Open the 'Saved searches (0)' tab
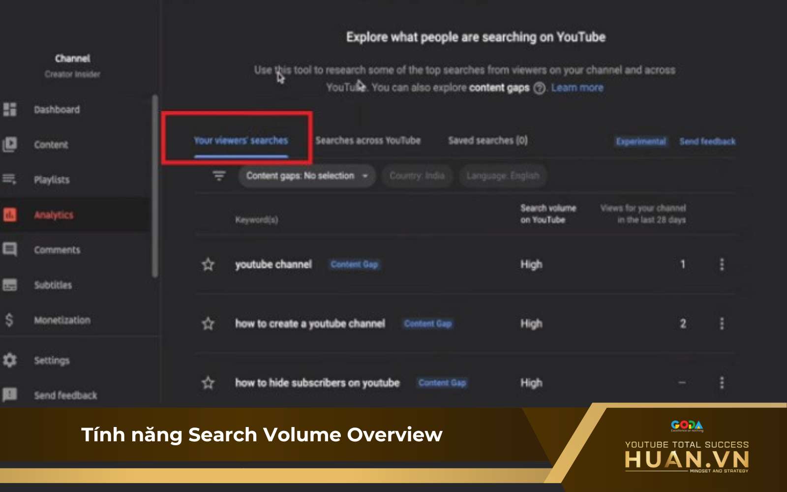 [x=486, y=140]
